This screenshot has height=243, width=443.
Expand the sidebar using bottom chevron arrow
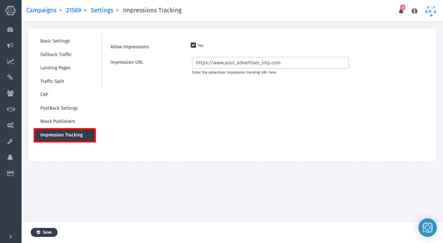click(x=10, y=237)
